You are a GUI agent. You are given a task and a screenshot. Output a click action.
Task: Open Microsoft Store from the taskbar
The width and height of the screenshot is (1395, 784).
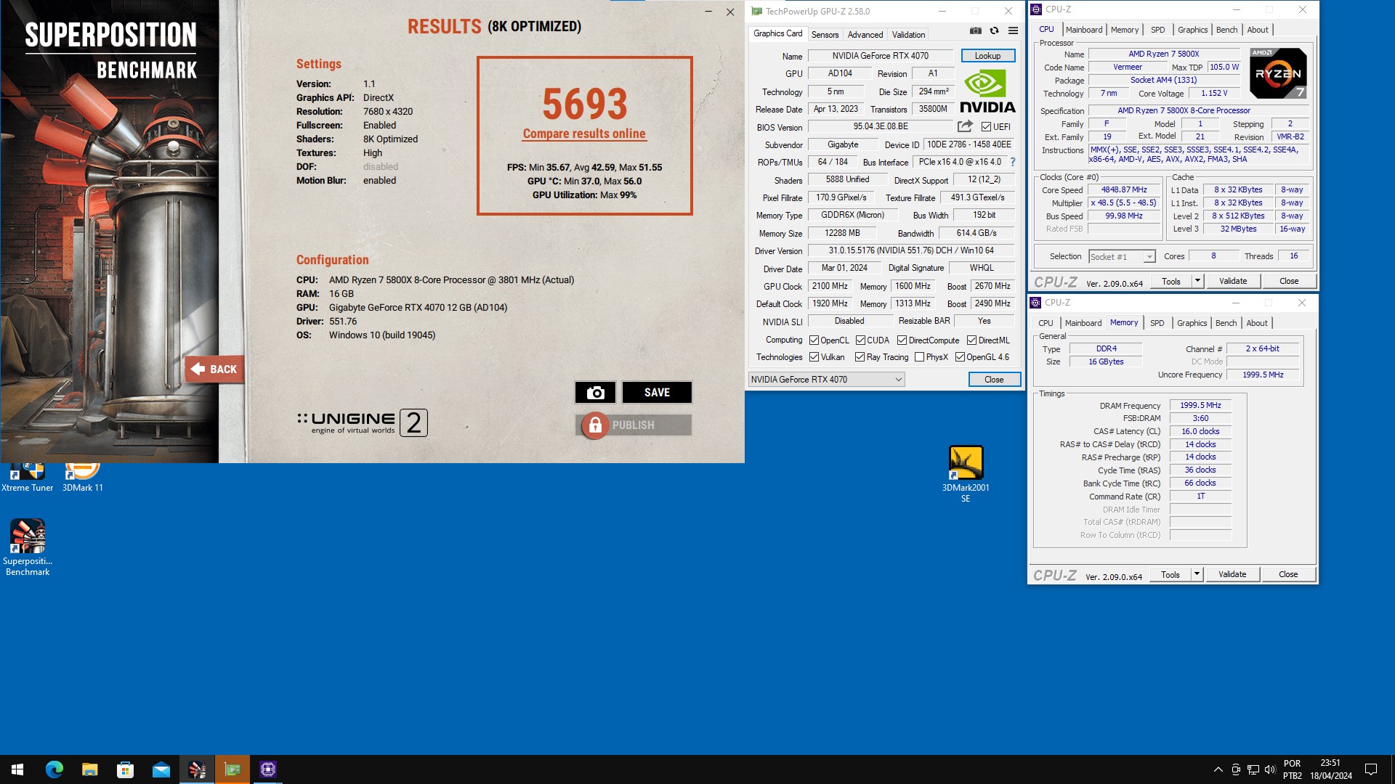coord(125,769)
